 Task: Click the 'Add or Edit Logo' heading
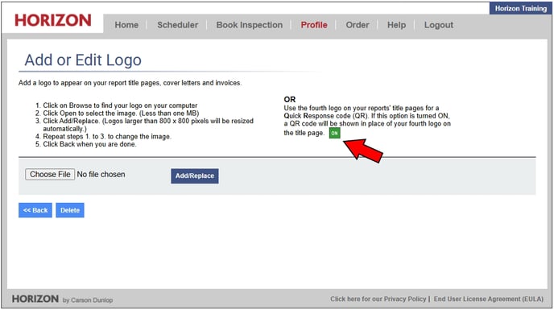click(x=83, y=60)
